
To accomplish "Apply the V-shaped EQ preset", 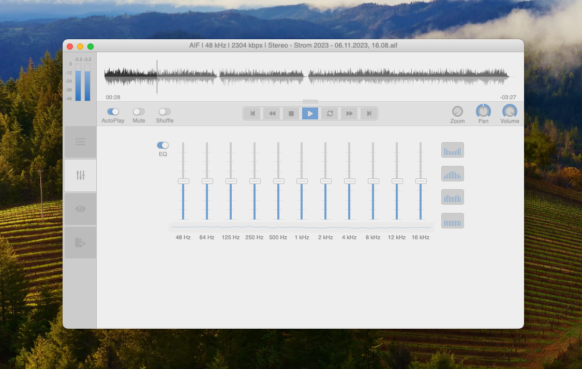I will (x=453, y=150).
